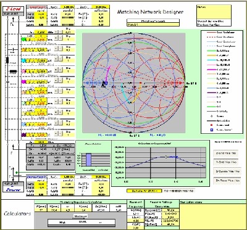Increase the green element's value with the plus button

pos(56,39)
